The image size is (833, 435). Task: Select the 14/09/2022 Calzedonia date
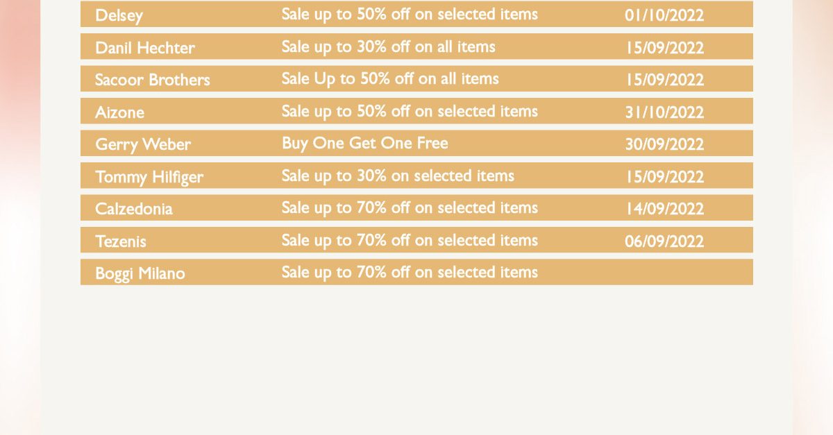664,209
